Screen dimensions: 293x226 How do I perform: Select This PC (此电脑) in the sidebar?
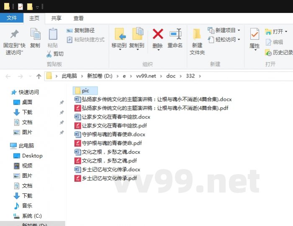coord(22,146)
